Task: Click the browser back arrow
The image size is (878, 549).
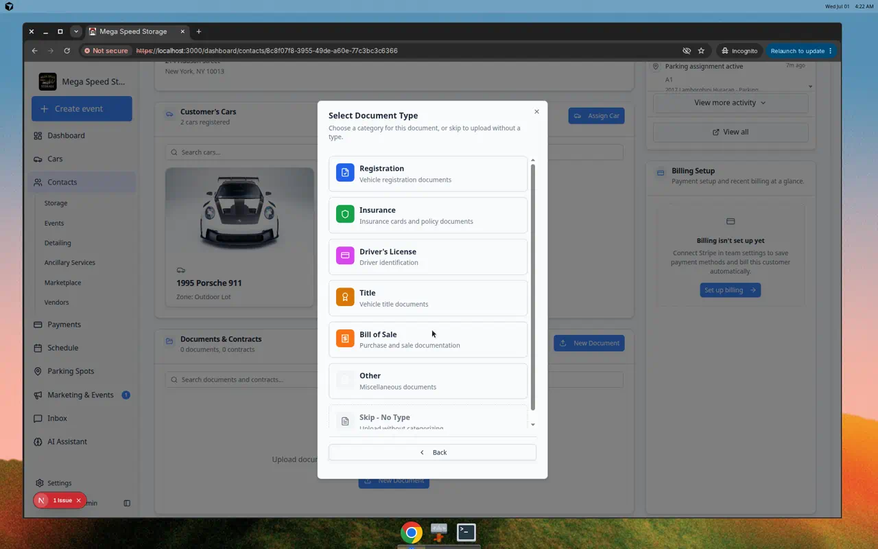Action: coord(34,51)
